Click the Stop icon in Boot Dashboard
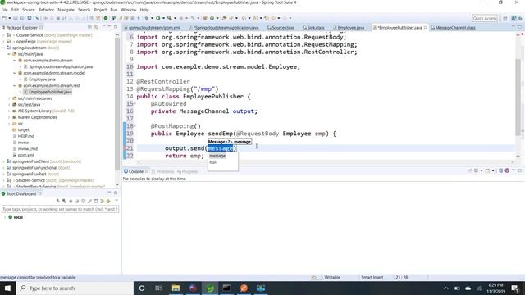 pos(71,201)
